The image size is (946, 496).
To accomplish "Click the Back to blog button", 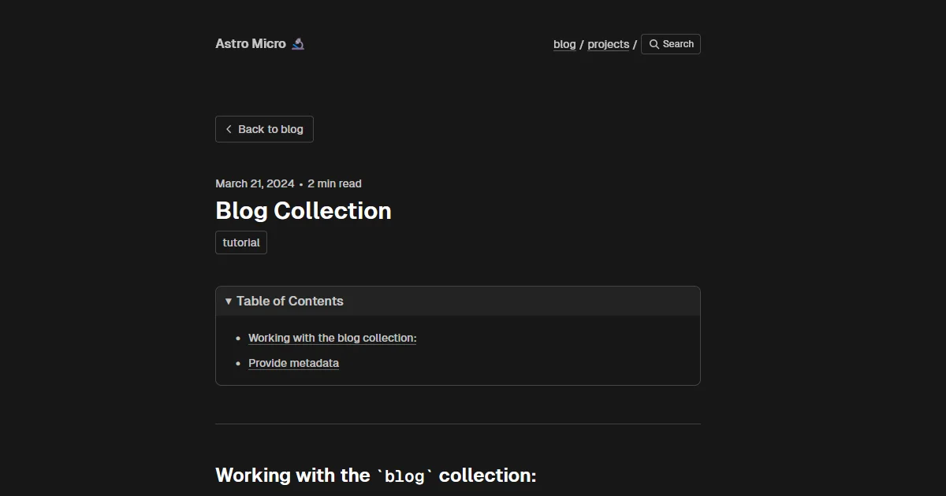I will point(264,128).
